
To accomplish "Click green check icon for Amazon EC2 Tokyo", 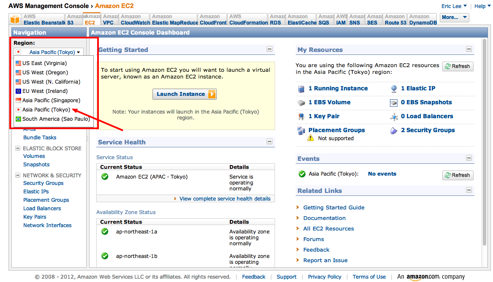I will pyautogui.click(x=105, y=177).
